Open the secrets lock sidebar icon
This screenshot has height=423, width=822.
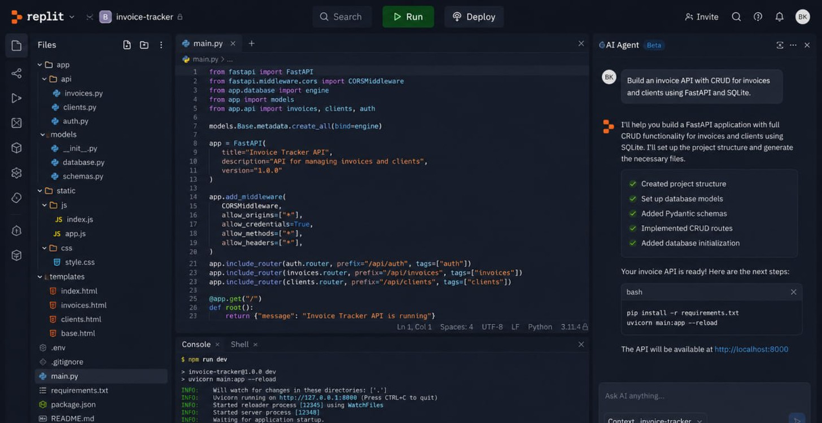[x=16, y=231]
